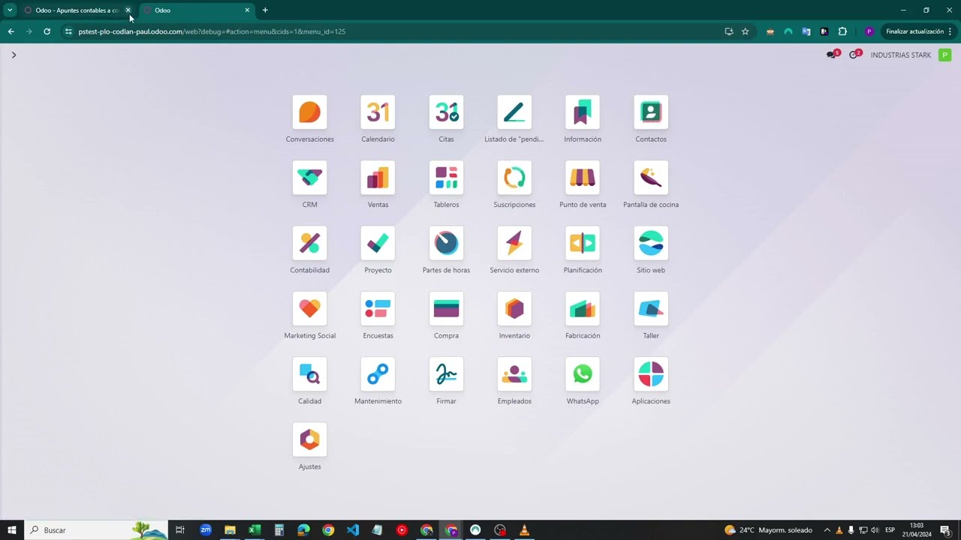Screen dimensions: 961x540
Task: Open the activities clock icon
Action: pyautogui.click(x=854, y=55)
